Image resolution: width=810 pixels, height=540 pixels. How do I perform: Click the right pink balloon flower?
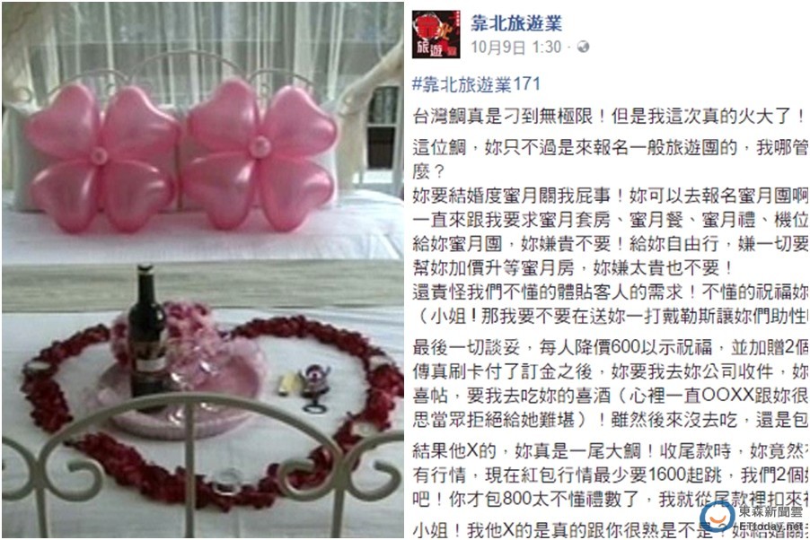(260, 152)
